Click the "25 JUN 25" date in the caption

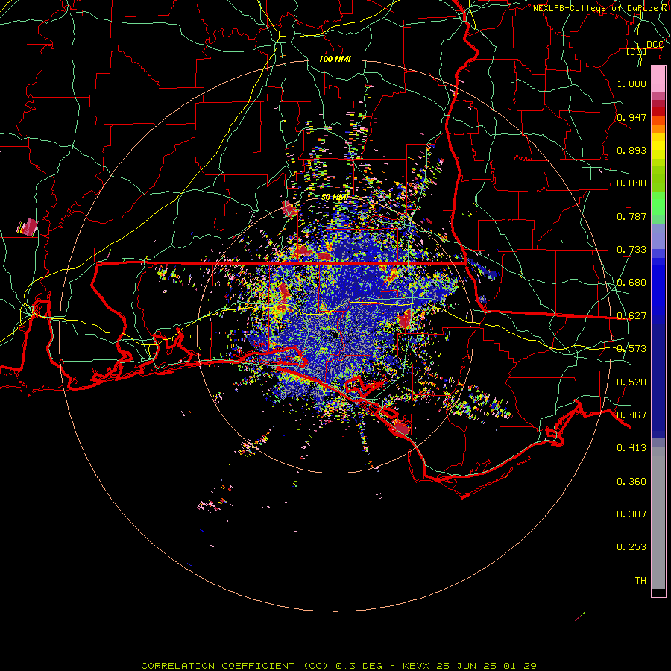pos(467,666)
